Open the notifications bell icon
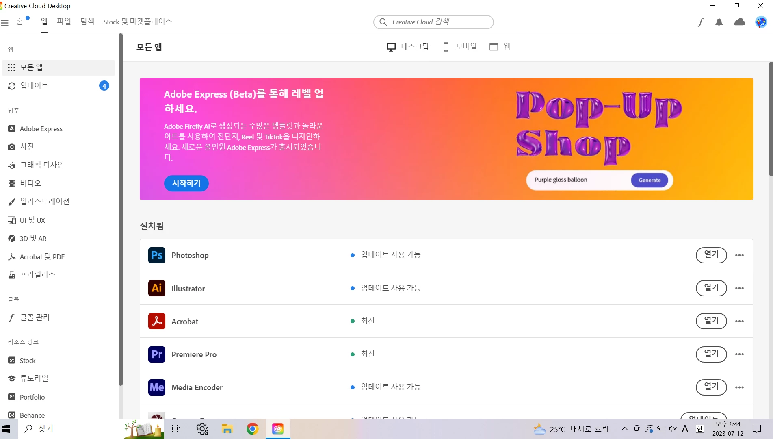This screenshot has height=439, width=773. [719, 22]
